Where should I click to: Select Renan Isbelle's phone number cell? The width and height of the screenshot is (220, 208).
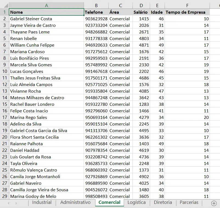point(96,39)
